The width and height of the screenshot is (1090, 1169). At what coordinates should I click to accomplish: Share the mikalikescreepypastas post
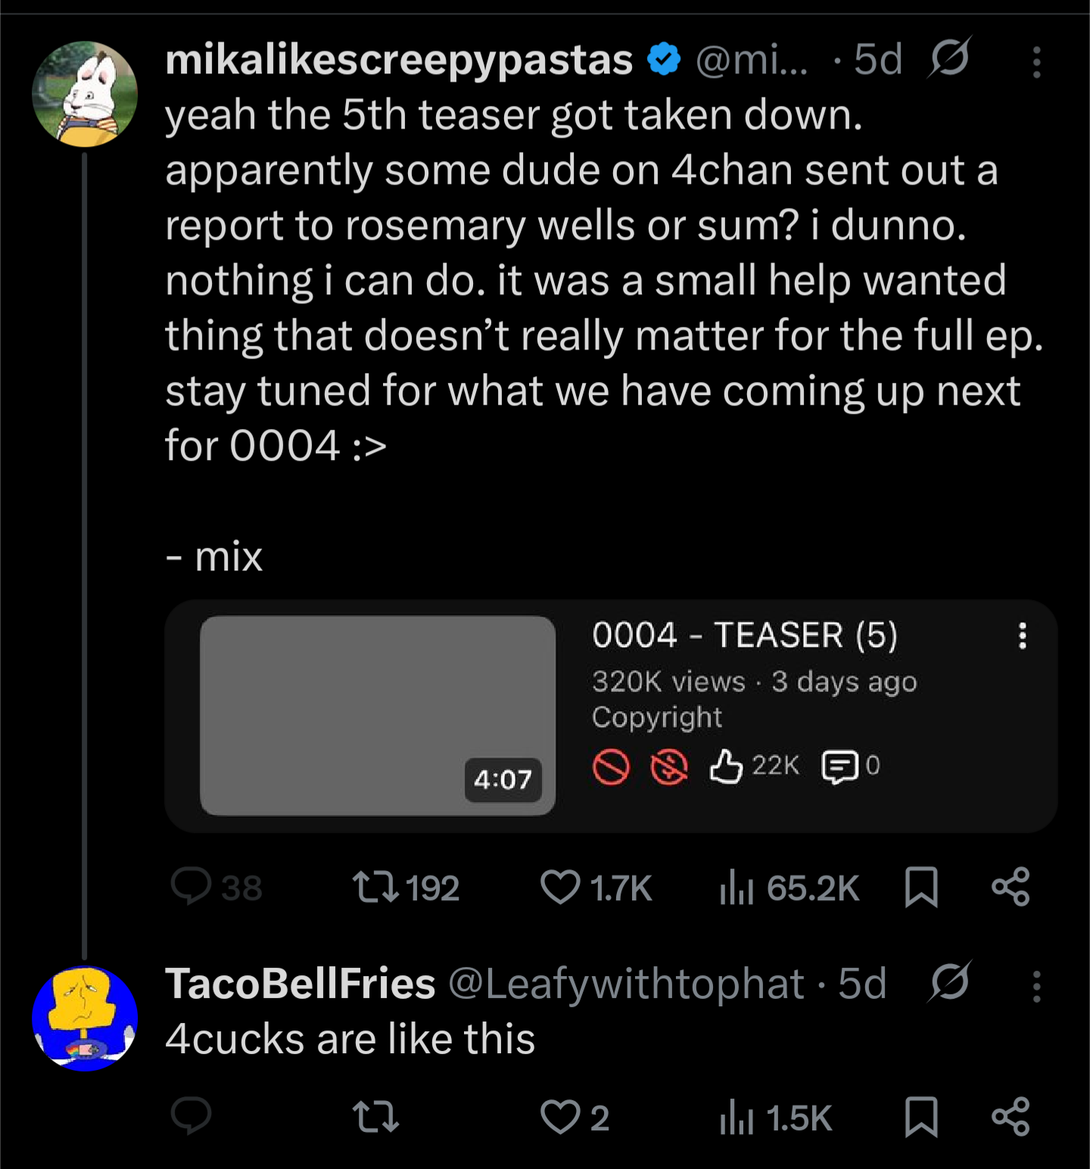[1011, 887]
